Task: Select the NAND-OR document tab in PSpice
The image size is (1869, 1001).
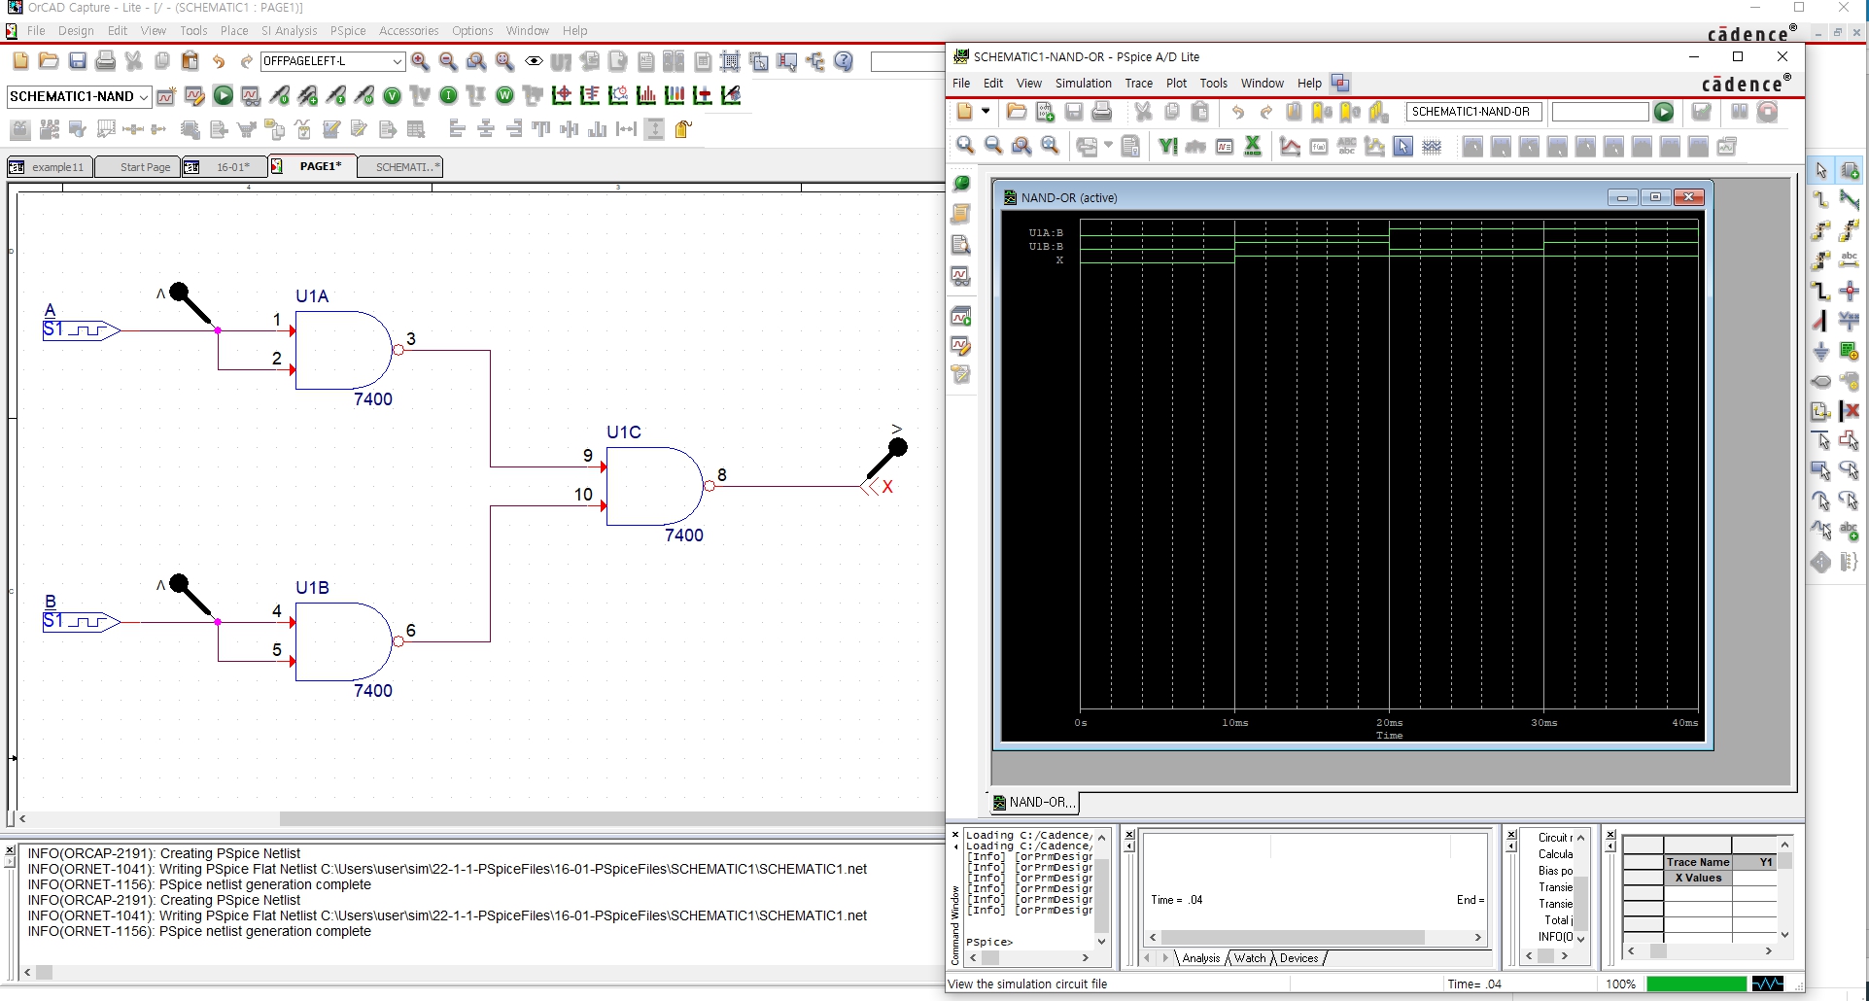Action: coord(1034,802)
